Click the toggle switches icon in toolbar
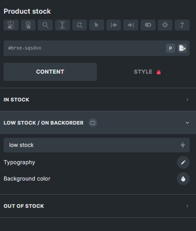The width and height of the screenshot is (196, 231). [x=11, y=25]
